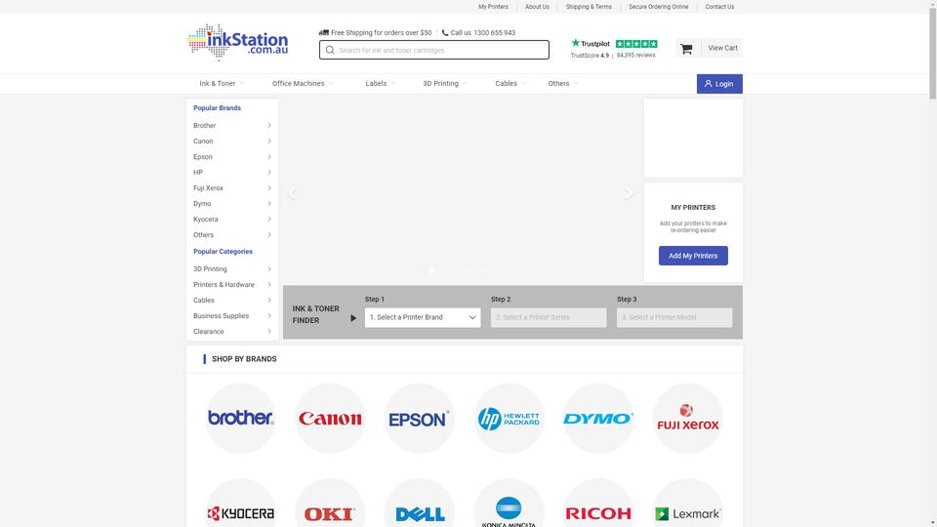
Task: Click the Add My Printers button
Action: tap(693, 256)
